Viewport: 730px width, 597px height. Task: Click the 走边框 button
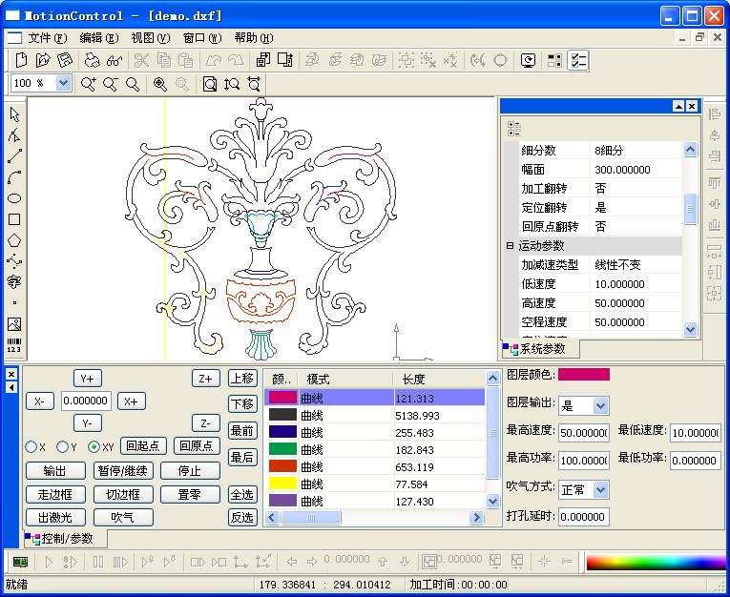55,494
